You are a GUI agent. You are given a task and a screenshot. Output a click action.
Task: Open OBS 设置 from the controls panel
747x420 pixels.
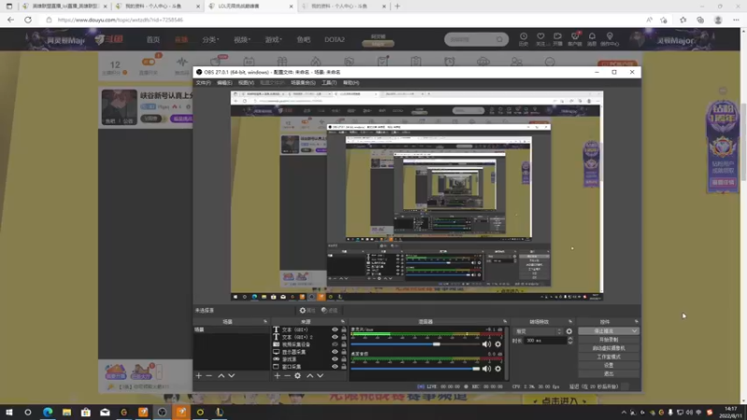[609, 365]
